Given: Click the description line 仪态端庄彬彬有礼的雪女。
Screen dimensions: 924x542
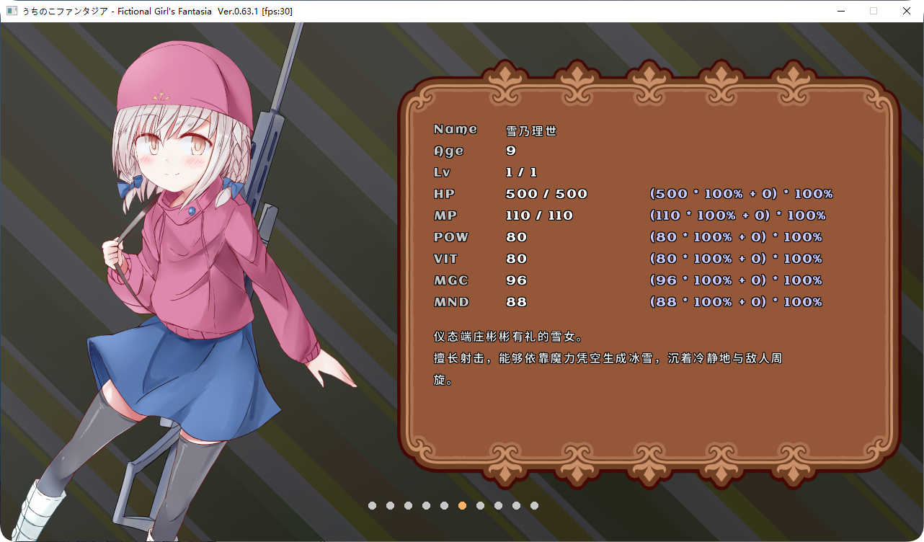Looking at the screenshot, I should click(x=507, y=337).
